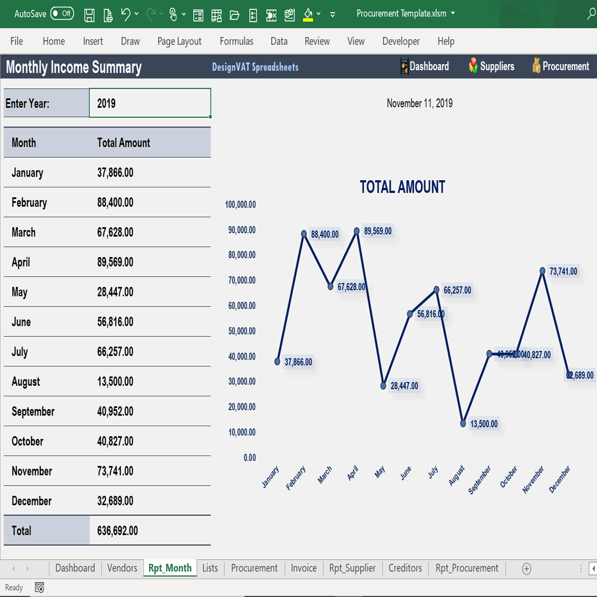Screen dimensions: 597x597
Task: Click the Save icon on Quick Access Toolbar
Action: pos(89,15)
